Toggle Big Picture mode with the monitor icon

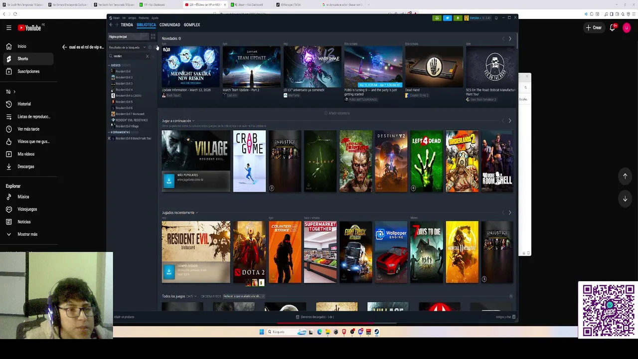[496, 18]
